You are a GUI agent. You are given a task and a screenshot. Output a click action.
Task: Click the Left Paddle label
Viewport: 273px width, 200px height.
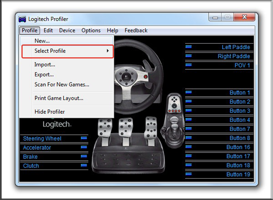(x=236, y=47)
